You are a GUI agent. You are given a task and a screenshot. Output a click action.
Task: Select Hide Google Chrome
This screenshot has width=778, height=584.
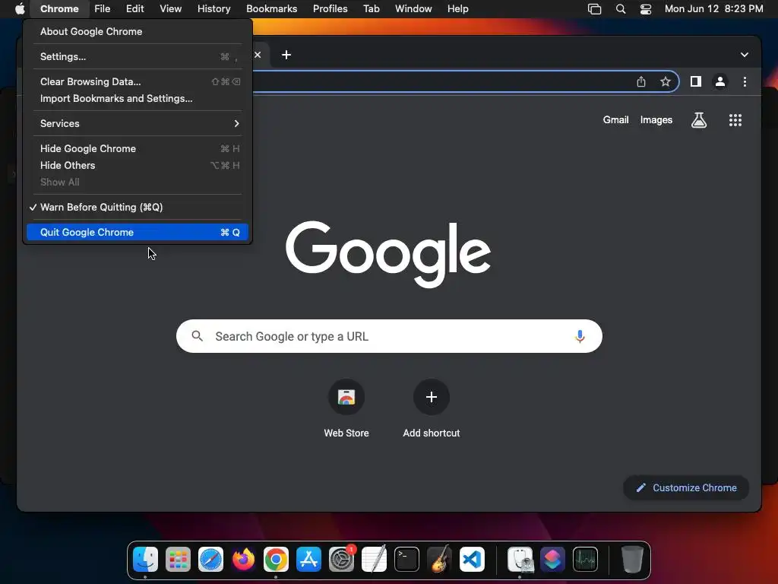[x=138, y=148]
